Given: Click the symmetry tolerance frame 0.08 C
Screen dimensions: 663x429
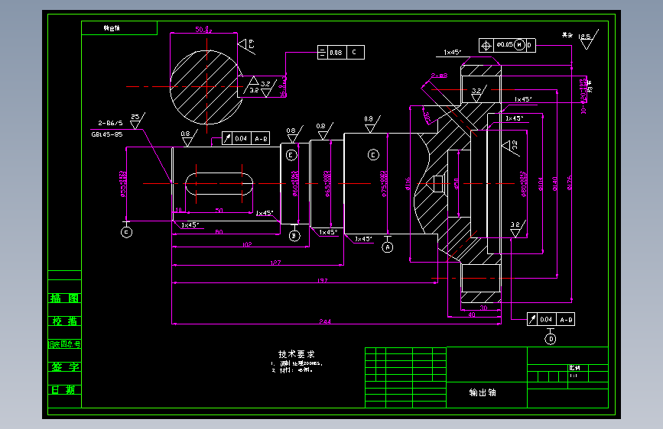Looking at the screenshot, I should pos(341,53).
